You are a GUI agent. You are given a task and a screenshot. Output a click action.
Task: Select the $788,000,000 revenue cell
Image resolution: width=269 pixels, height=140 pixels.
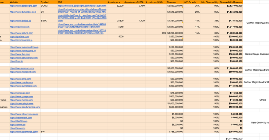(175, 132)
